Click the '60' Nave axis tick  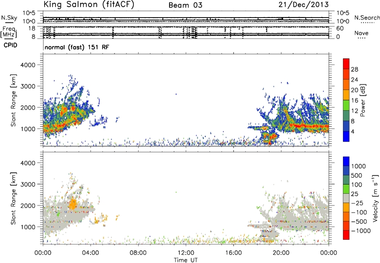[340, 28]
